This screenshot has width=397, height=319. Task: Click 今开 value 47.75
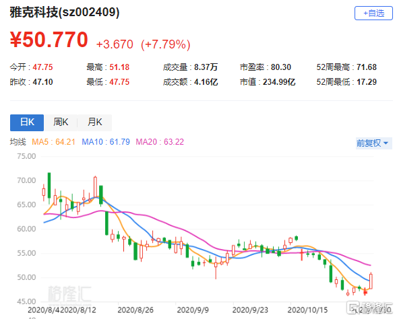coord(42,67)
